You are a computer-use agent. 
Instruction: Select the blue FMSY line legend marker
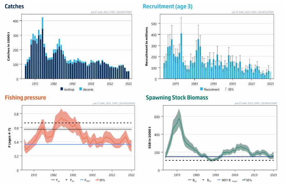[x=82, y=180]
